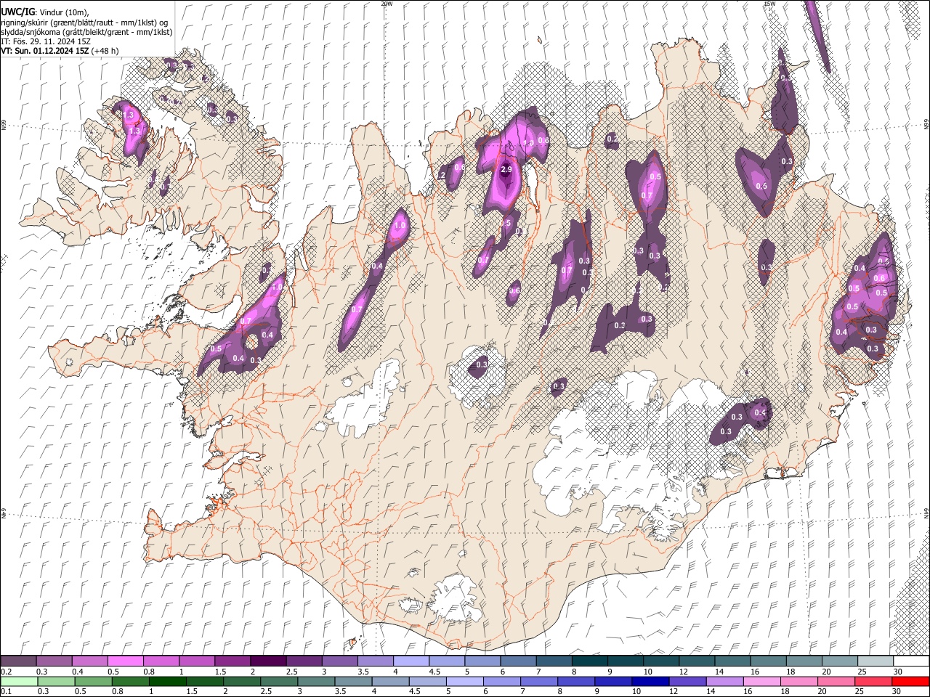Click the 30 label on the snow scale
Image resolution: width=930 pixels, height=697 pixels.
(x=897, y=672)
